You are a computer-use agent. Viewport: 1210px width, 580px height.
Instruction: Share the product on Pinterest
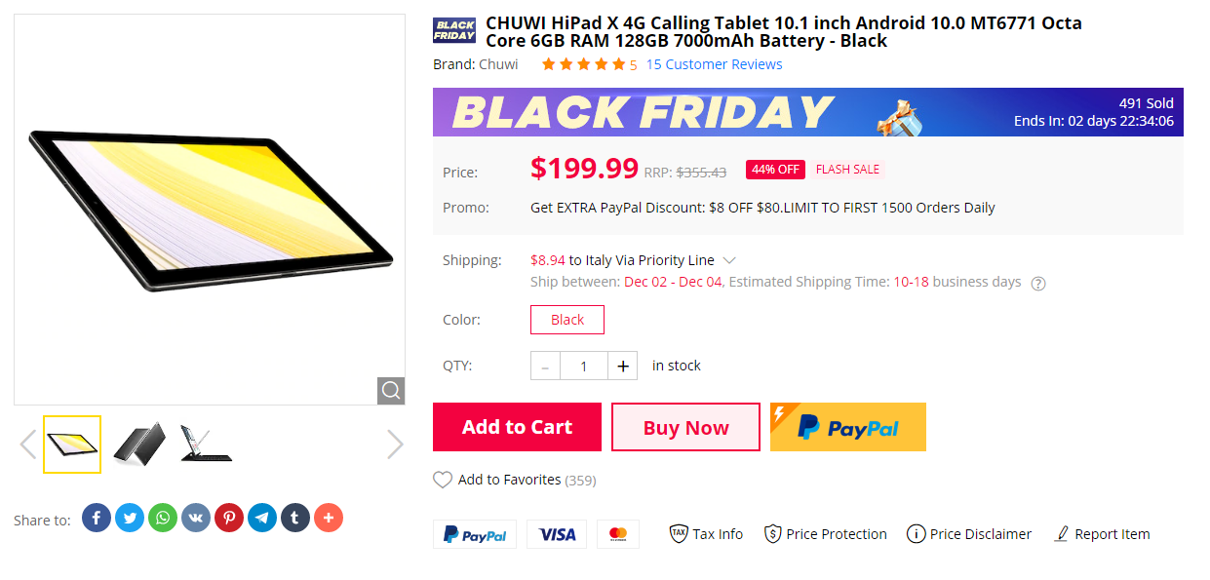coord(228,517)
